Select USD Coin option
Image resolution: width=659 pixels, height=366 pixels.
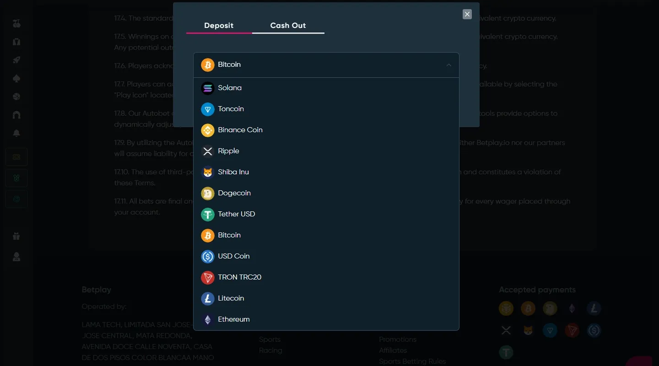[326, 256]
